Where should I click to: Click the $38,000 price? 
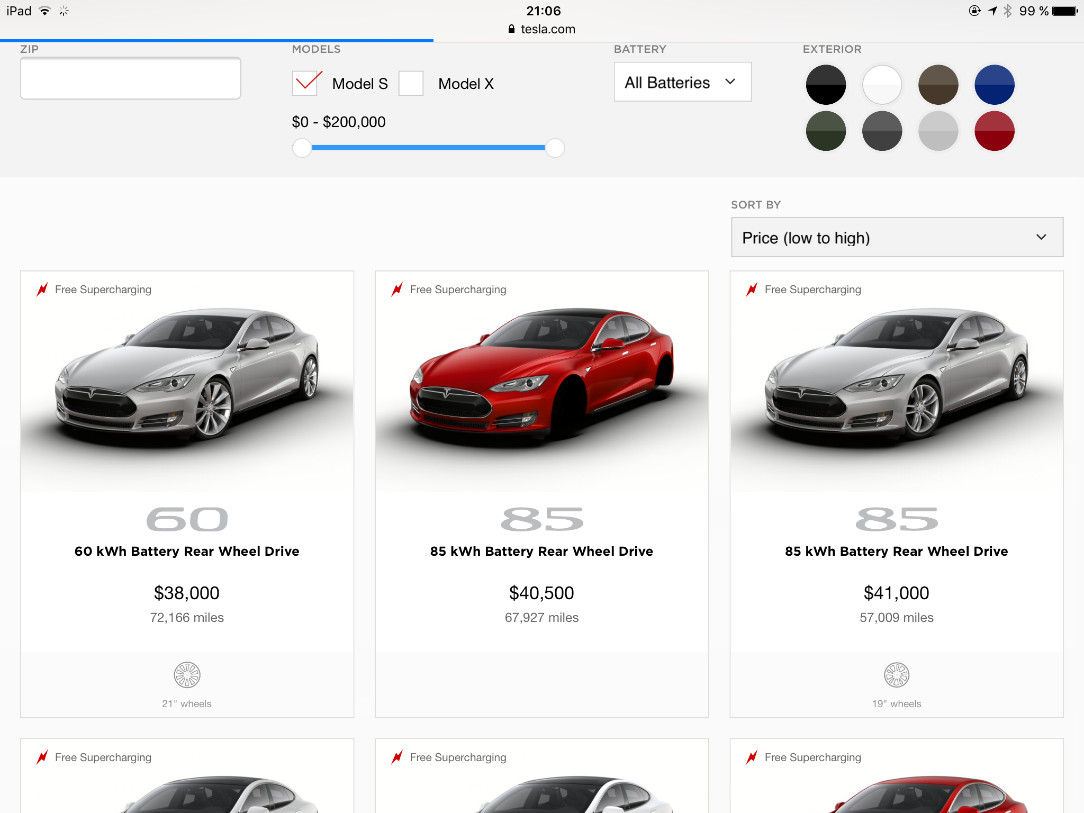click(187, 593)
